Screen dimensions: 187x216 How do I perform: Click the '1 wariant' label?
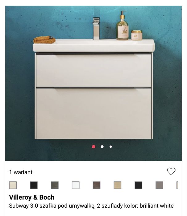click(21, 172)
